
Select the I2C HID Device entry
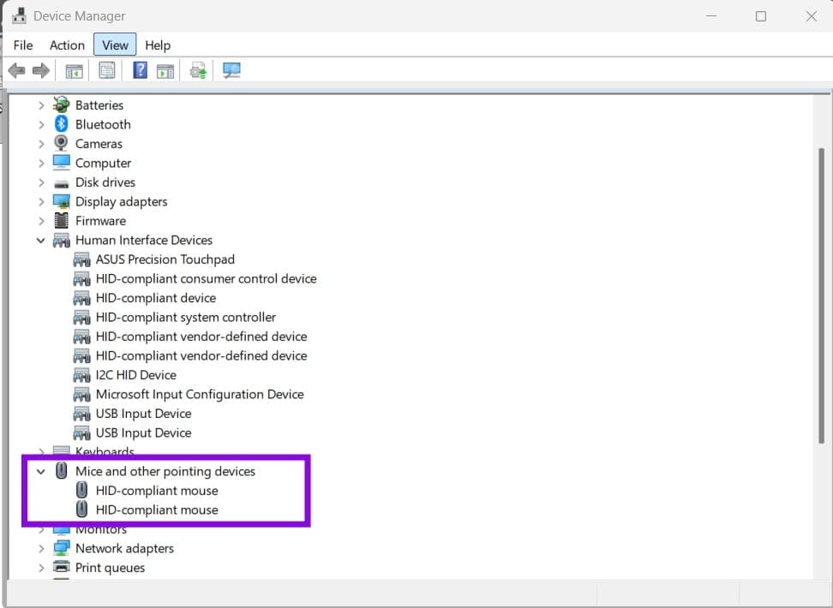coord(136,375)
